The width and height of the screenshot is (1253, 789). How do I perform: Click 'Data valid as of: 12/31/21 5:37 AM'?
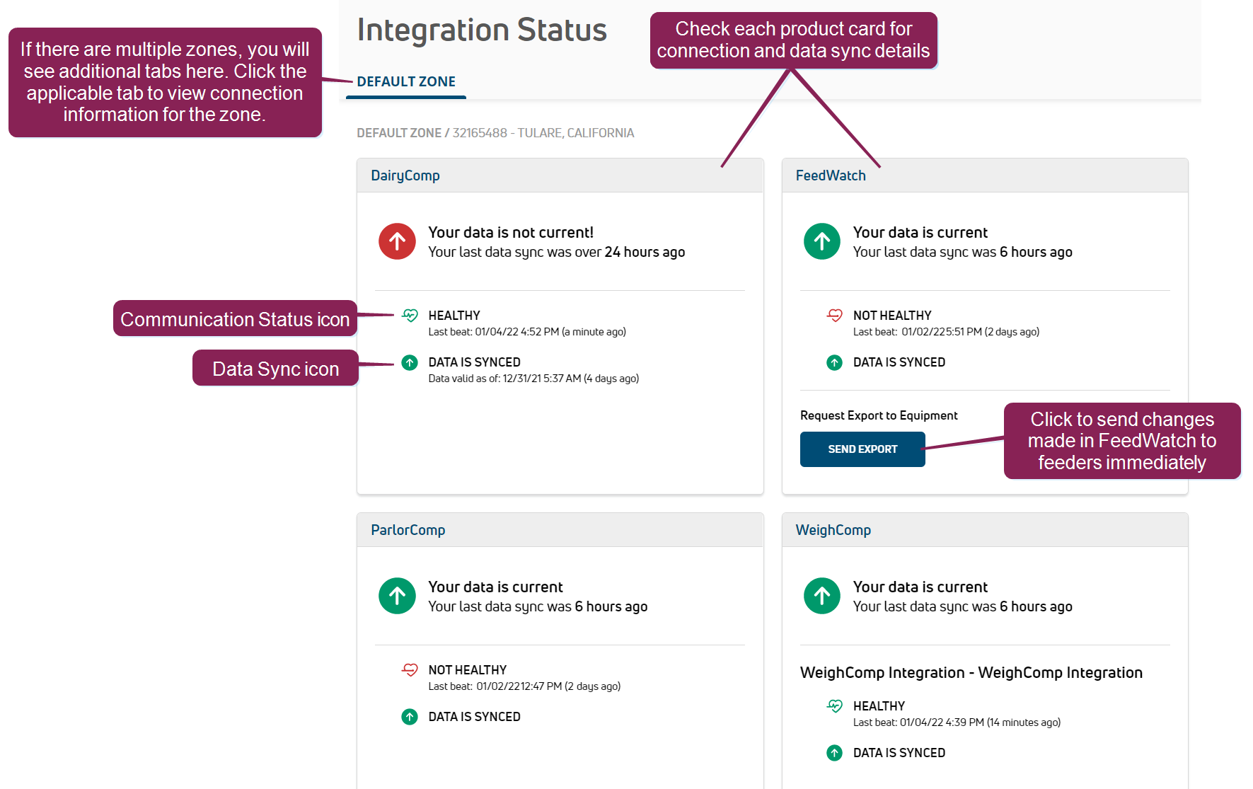[x=504, y=379]
